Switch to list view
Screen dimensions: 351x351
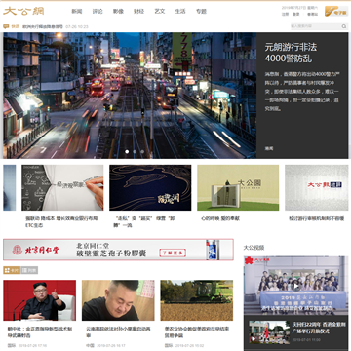(29, 270)
